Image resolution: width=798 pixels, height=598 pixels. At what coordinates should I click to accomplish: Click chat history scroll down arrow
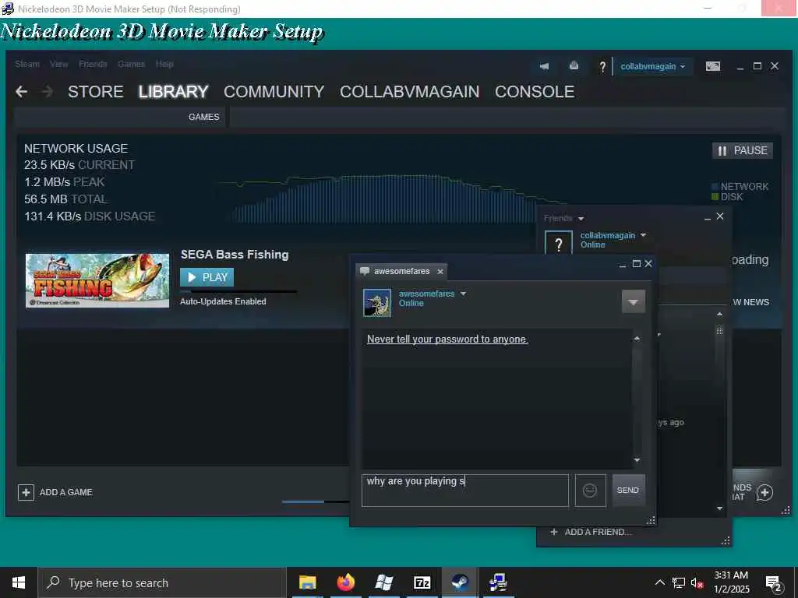(x=637, y=460)
